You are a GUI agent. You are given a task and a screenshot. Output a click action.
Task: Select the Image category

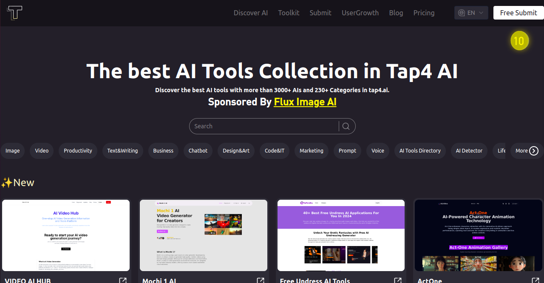pyautogui.click(x=13, y=151)
